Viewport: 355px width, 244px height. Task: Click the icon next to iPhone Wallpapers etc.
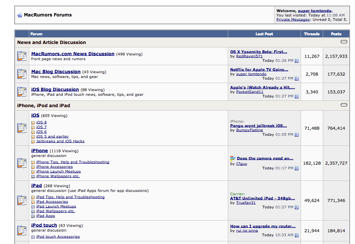[x=33, y=176]
